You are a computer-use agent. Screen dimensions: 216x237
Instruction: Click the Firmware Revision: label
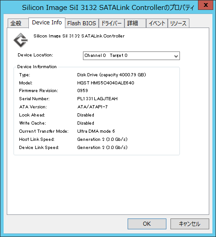click(x=38, y=91)
